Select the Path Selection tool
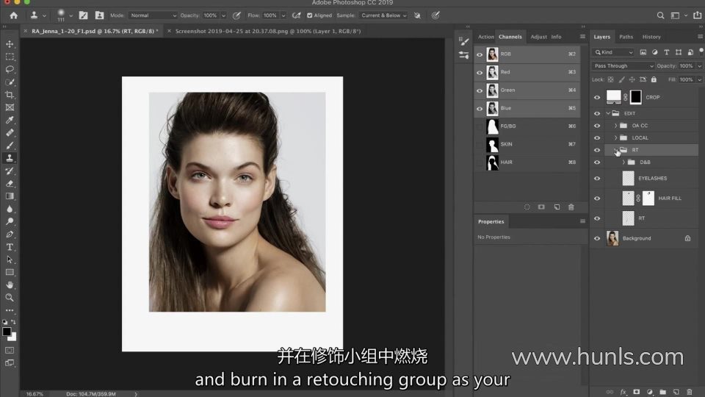The height and width of the screenshot is (397, 705). pyautogui.click(x=10, y=260)
